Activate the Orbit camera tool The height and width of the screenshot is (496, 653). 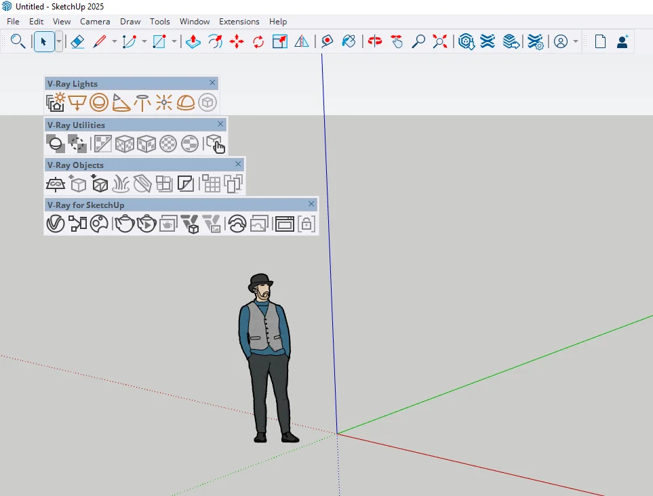pyautogui.click(x=375, y=41)
